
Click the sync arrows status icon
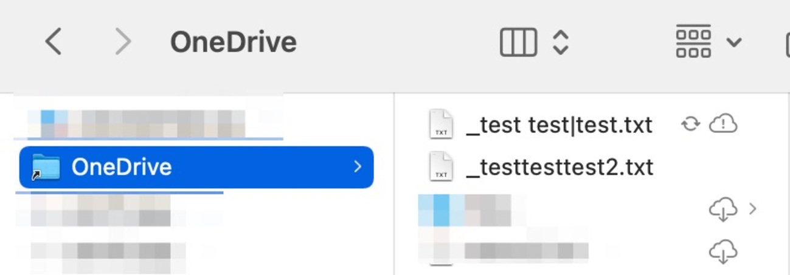point(690,124)
